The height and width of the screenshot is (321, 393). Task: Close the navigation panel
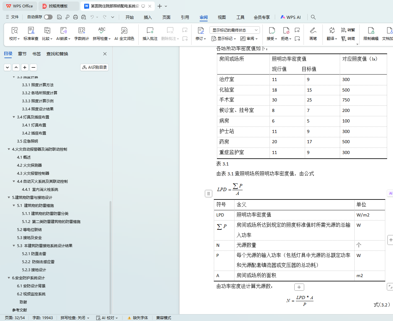pos(105,54)
